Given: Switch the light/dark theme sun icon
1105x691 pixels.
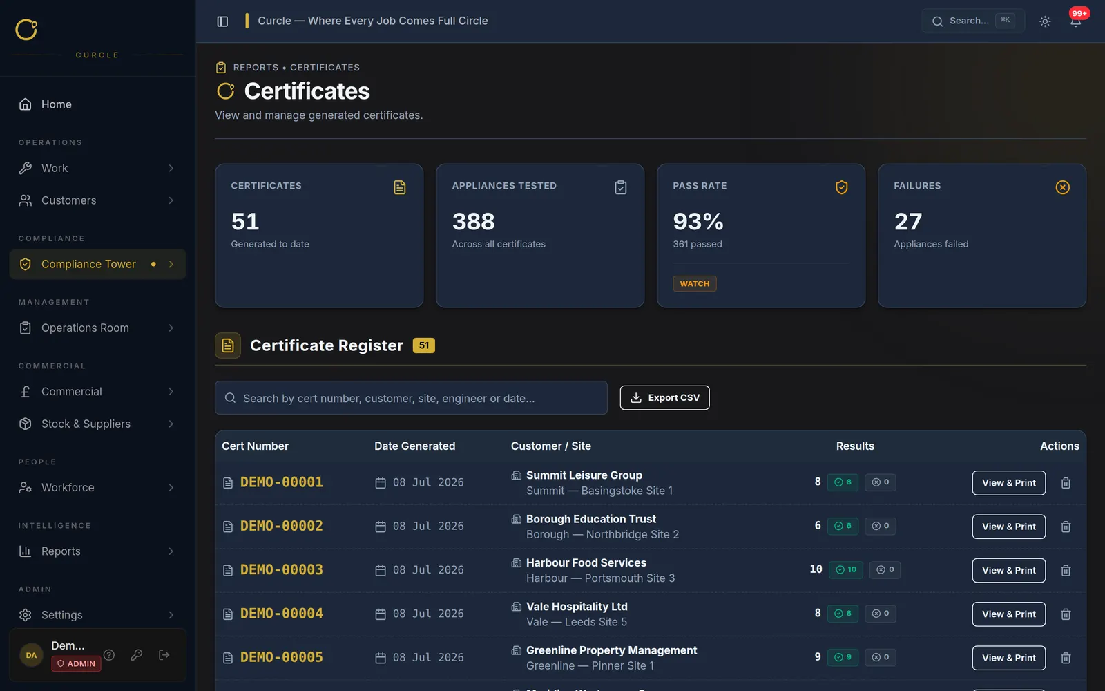Looking at the screenshot, I should coord(1045,21).
